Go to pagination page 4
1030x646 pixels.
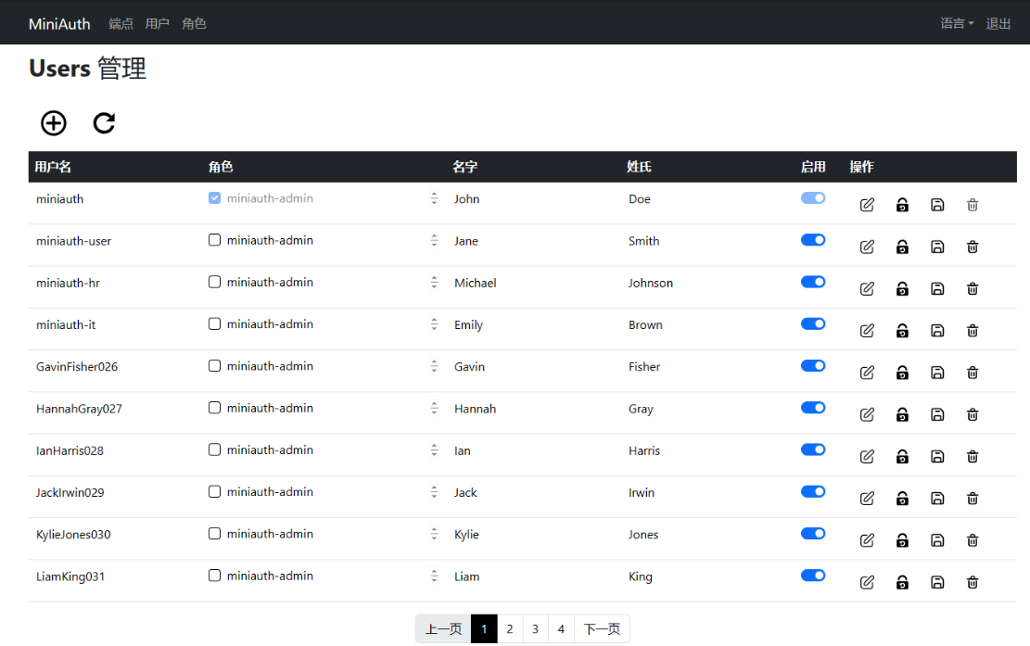tap(561, 629)
